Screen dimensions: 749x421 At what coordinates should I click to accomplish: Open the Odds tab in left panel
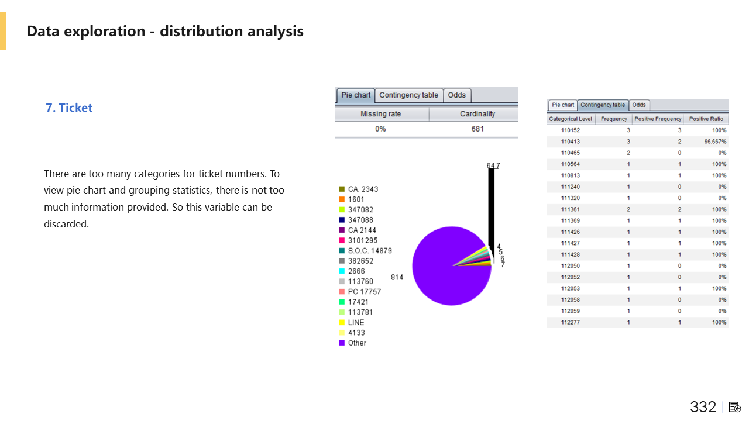(457, 95)
